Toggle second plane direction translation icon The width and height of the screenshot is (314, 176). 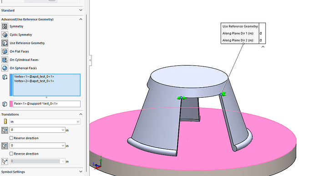[x=5, y=146]
